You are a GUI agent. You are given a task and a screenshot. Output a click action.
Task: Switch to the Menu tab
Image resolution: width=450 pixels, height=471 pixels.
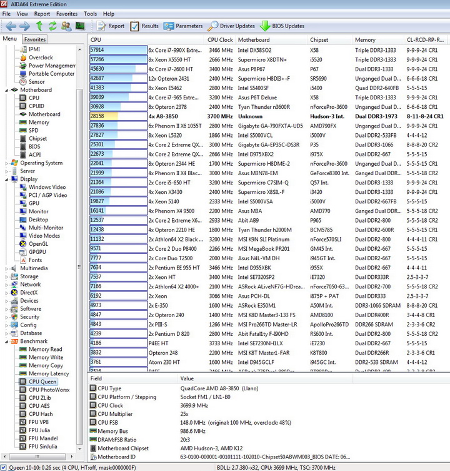point(10,39)
